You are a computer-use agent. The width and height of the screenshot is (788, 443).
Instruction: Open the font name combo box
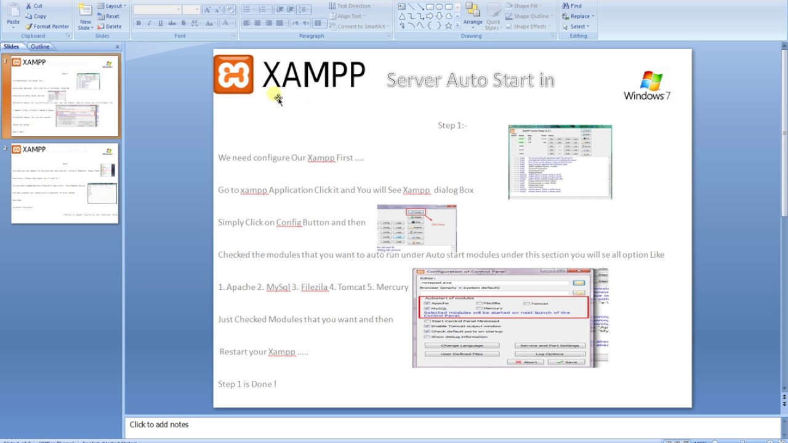pos(157,10)
